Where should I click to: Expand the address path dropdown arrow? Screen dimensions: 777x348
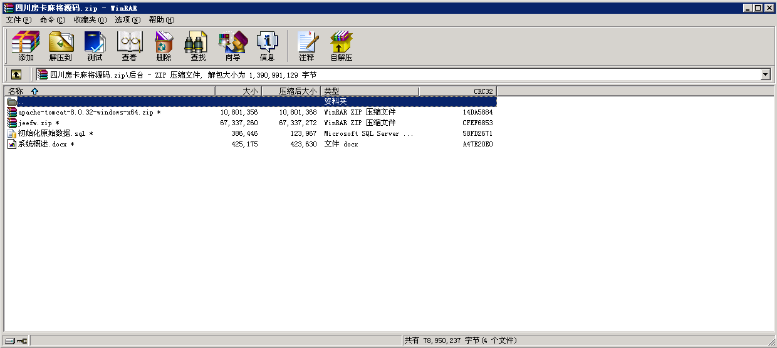(765, 74)
